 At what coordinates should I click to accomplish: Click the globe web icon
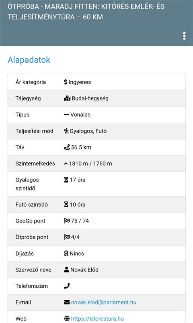(67, 319)
